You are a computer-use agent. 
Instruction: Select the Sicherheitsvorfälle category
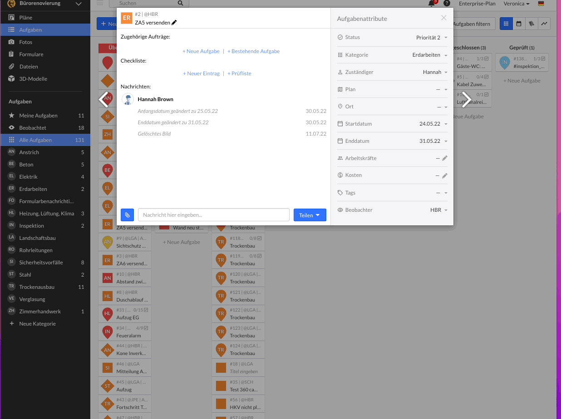45,263
